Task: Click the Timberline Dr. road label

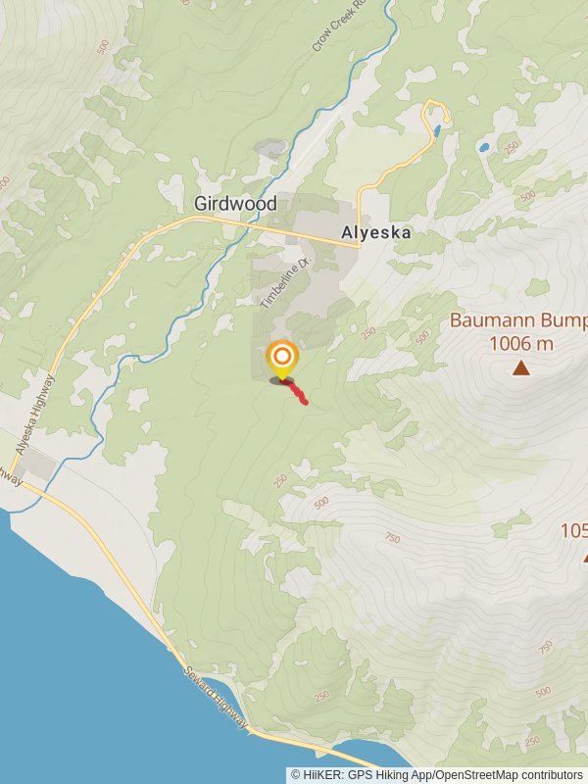Action: [x=285, y=282]
